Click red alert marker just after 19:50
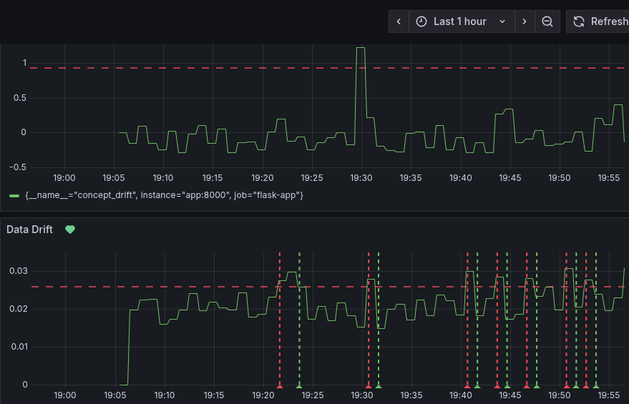The image size is (629, 404). (x=566, y=386)
